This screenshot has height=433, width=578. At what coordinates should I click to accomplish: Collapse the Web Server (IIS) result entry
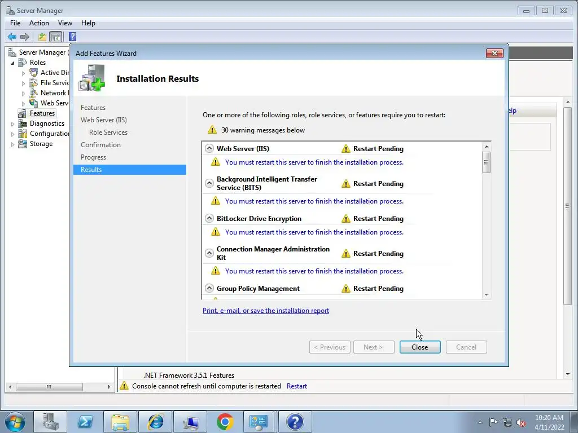(209, 148)
